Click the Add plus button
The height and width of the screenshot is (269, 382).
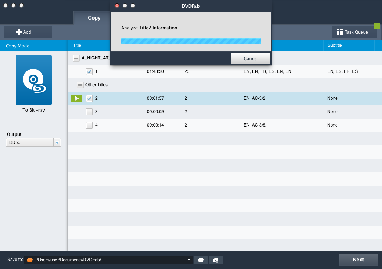(28, 32)
